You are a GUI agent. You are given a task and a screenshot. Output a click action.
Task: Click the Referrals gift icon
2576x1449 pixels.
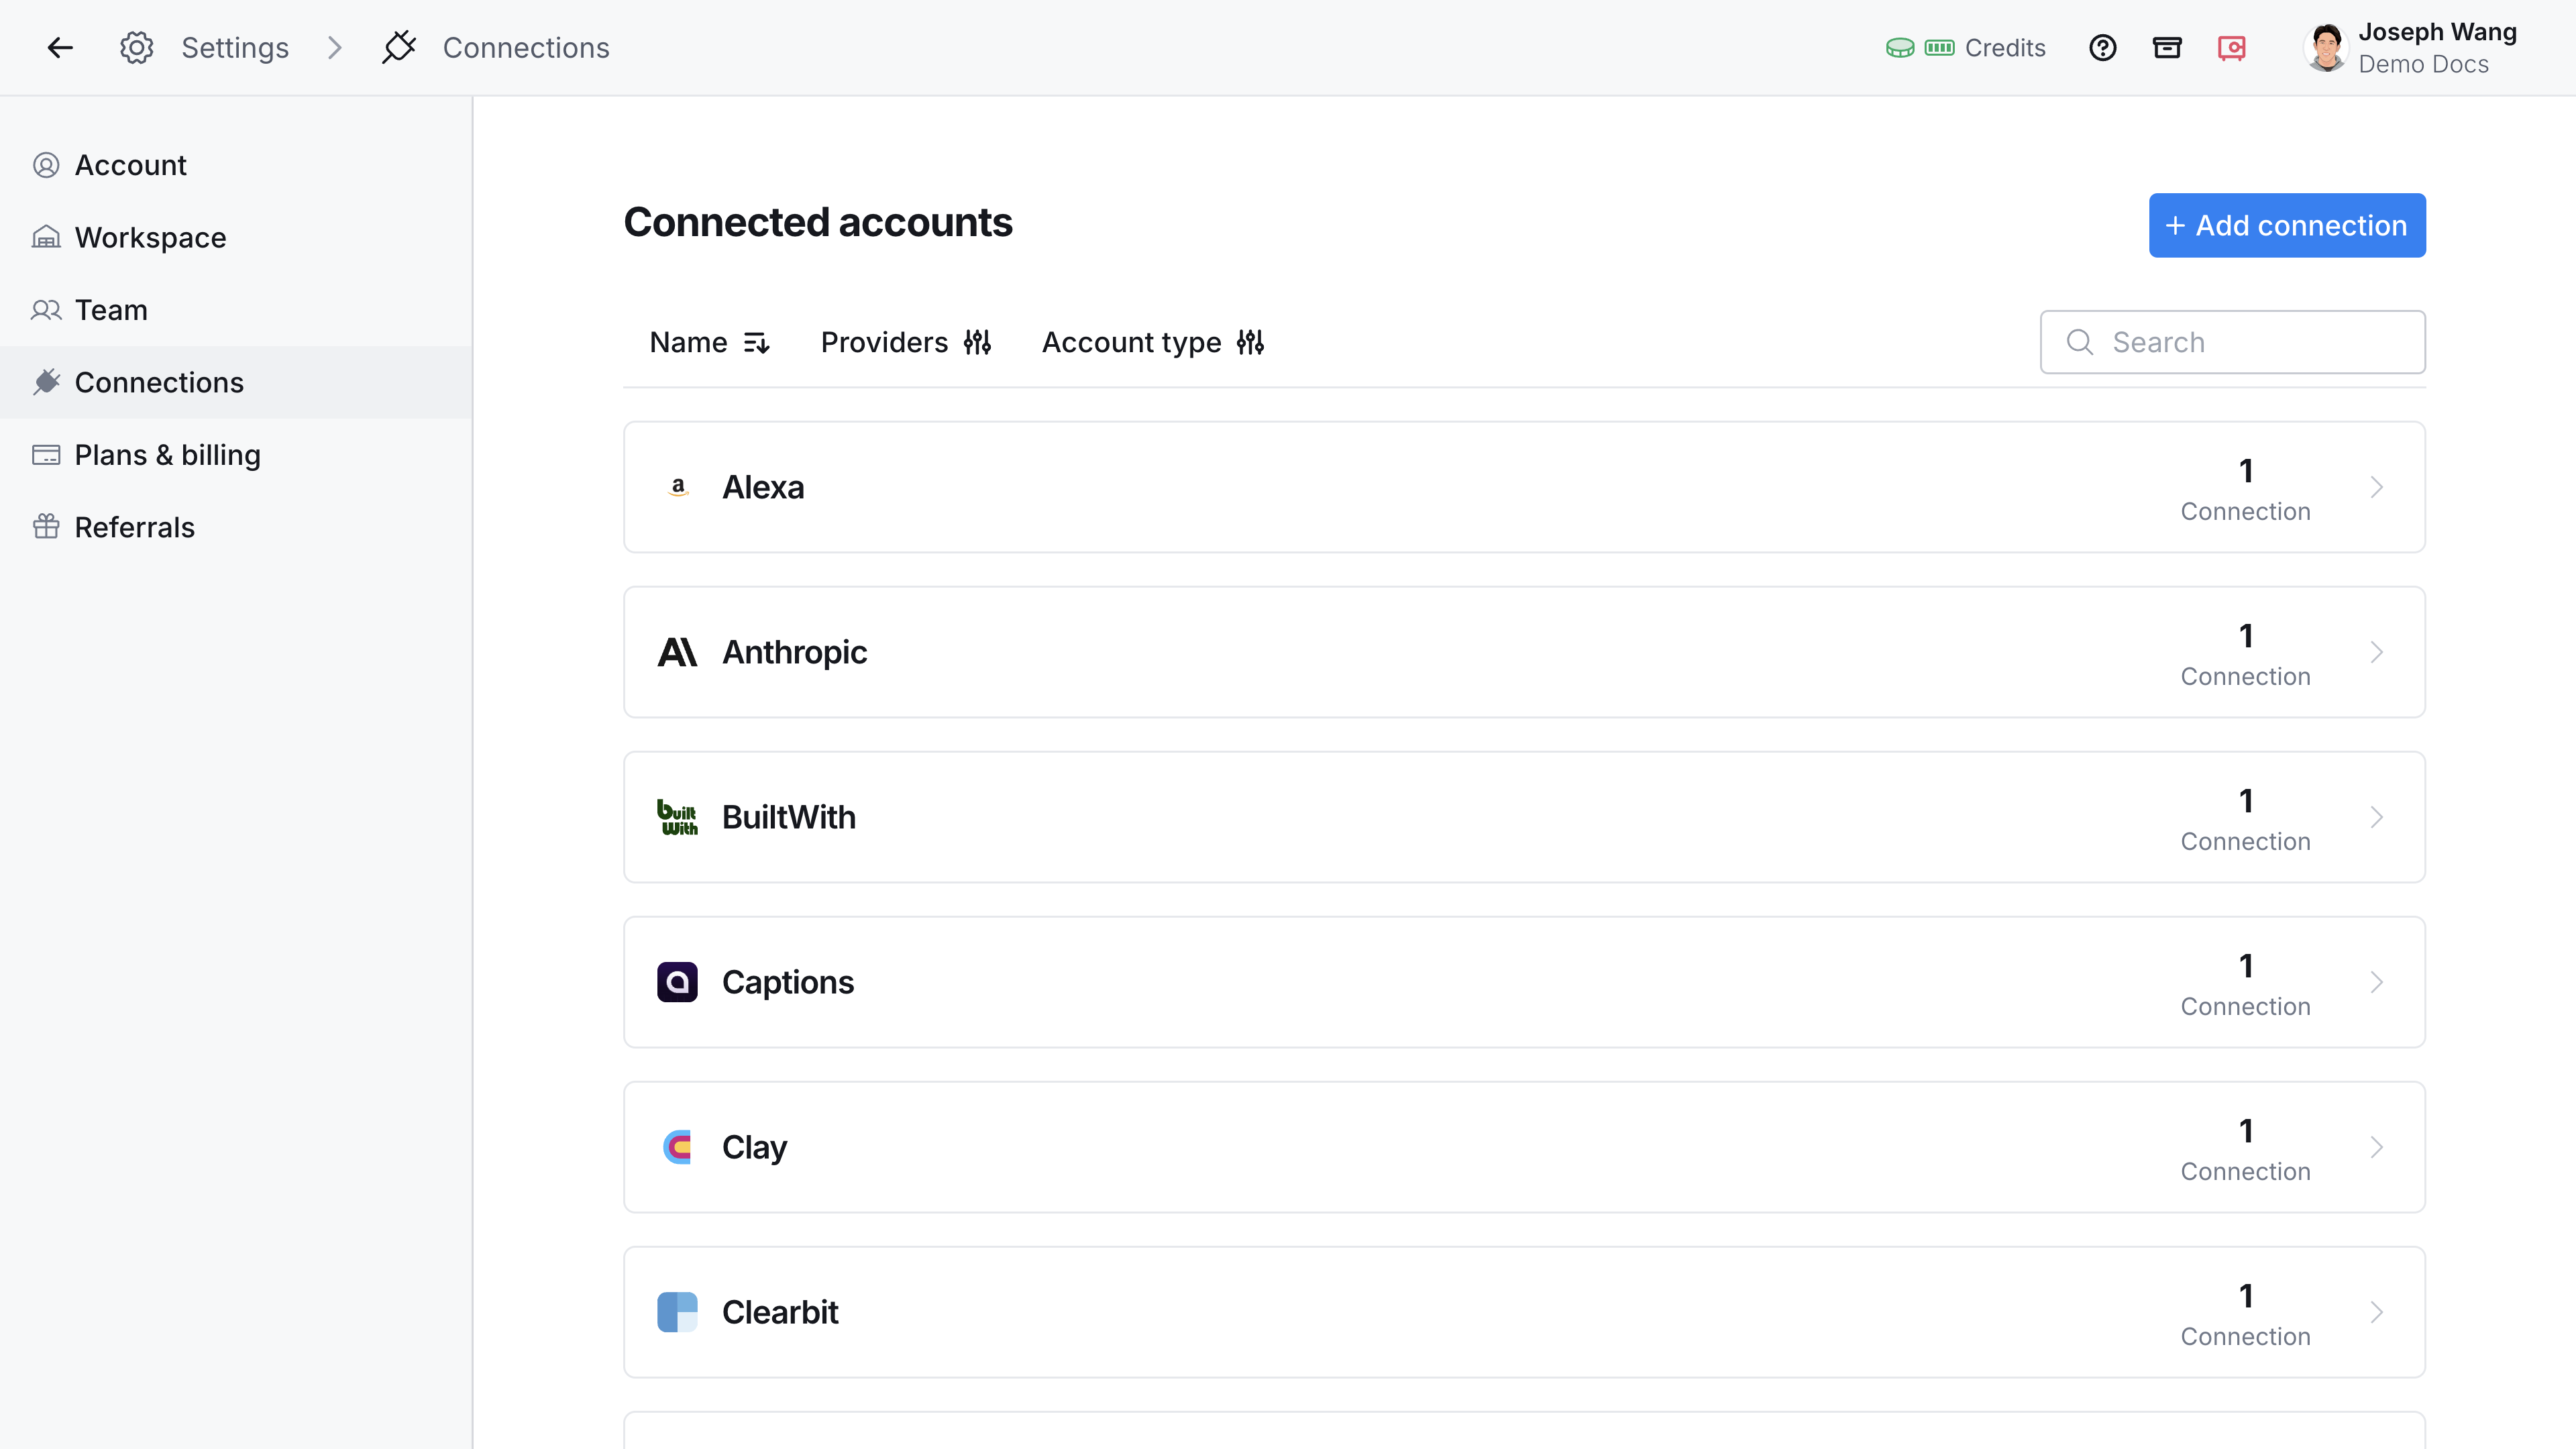click(46, 527)
